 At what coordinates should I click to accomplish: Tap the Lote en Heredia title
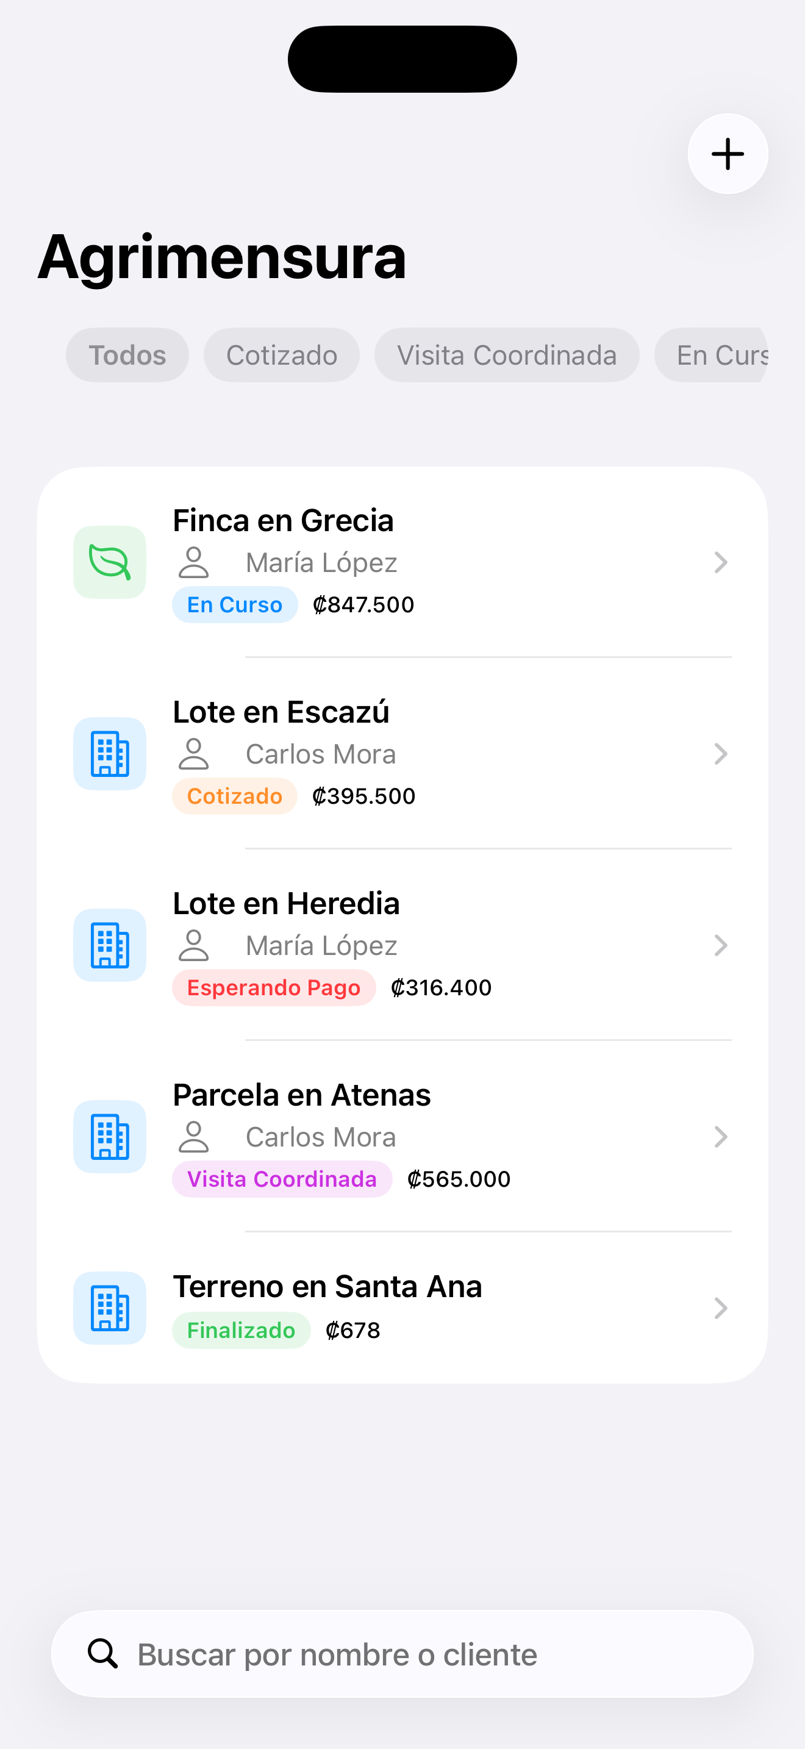coord(287,904)
